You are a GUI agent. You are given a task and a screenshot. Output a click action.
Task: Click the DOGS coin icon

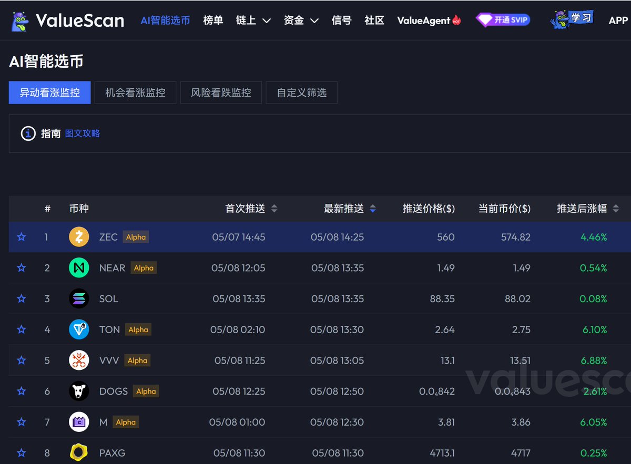click(x=79, y=391)
